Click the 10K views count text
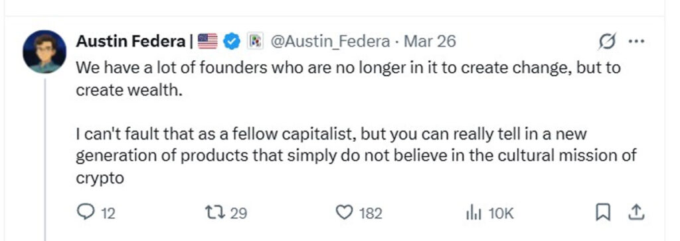This screenshot has width=680, height=241. (x=501, y=213)
